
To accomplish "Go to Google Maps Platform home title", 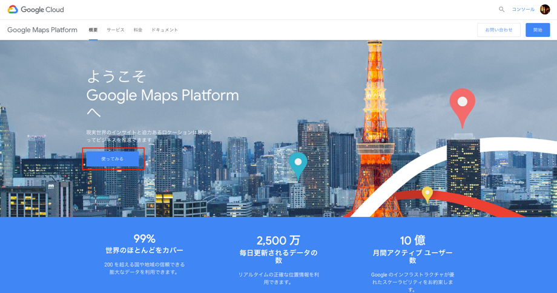I will (x=42, y=30).
